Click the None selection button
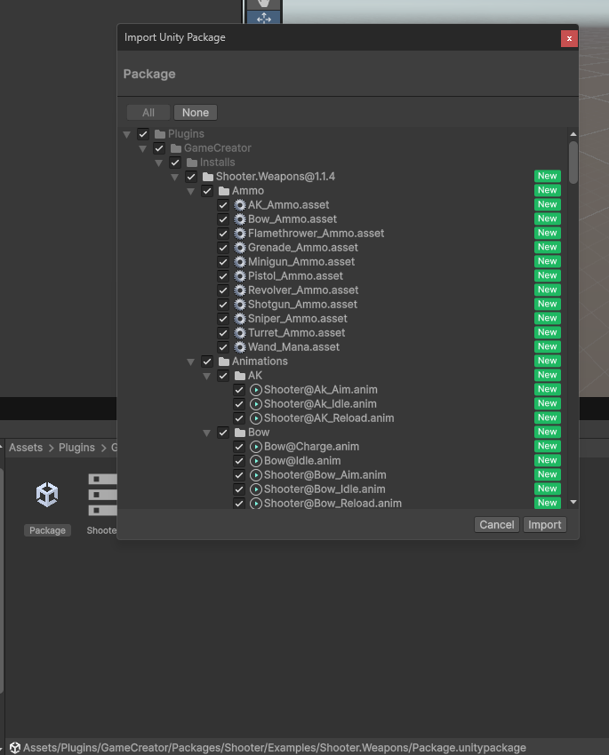 [x=195, y=113]
